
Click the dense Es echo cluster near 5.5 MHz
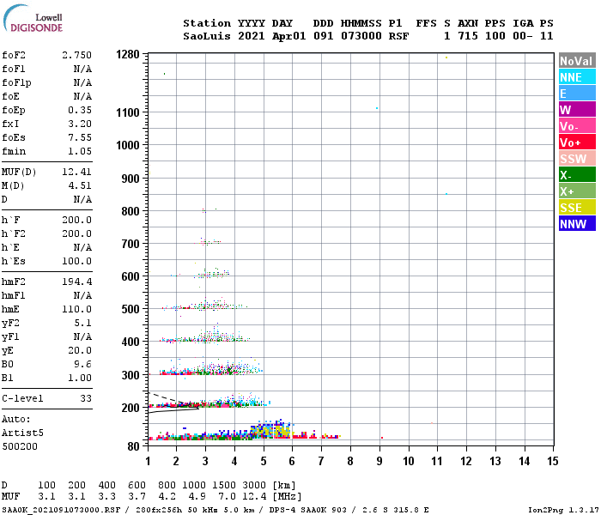pos(271,430)
